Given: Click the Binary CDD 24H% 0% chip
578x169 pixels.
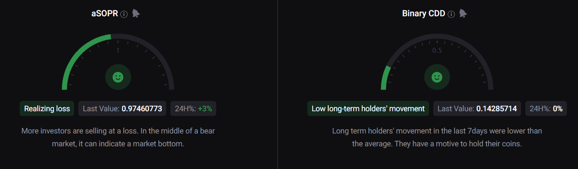Looking at the screenshot, I should [x=546, y=109].
